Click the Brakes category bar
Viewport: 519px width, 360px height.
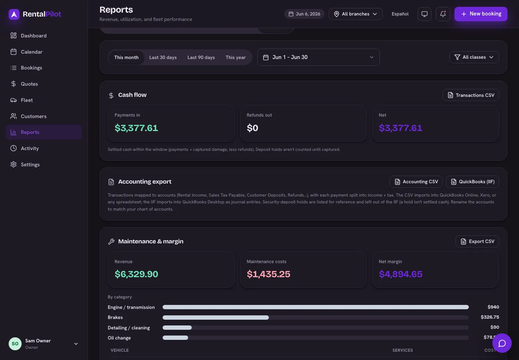point(316,318)
